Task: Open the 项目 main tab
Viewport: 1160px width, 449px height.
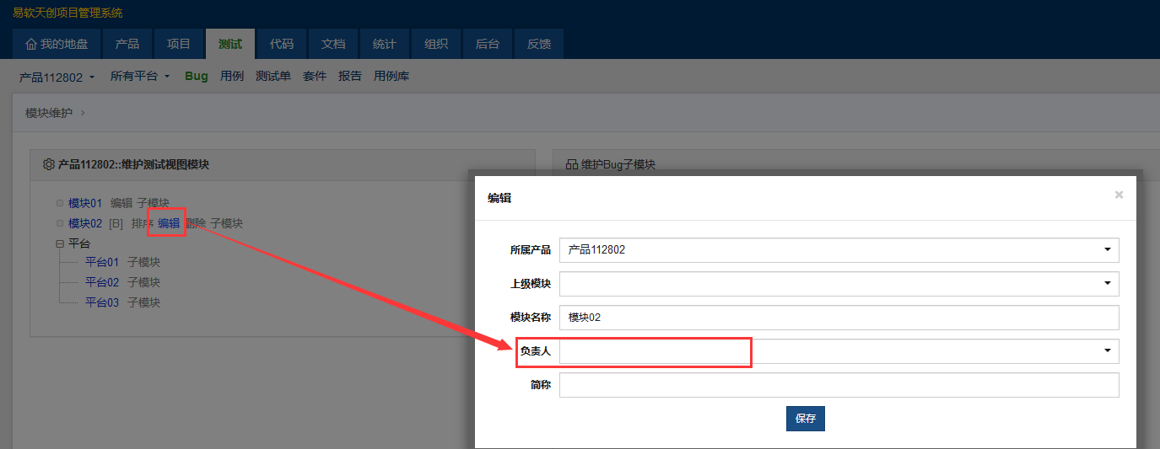Action: (x=179, y=44)
